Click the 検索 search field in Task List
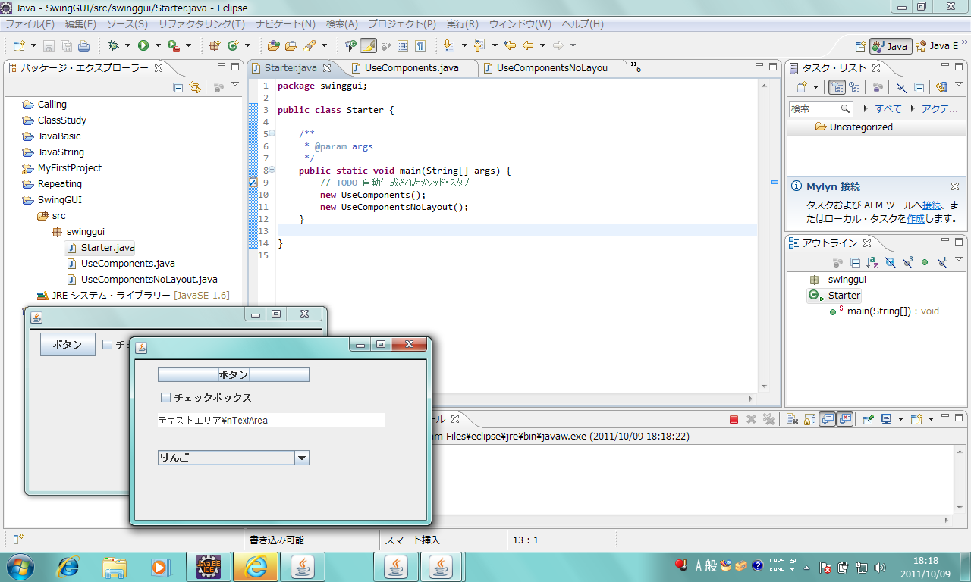The height and width of the screenshot is (582, 971). [x=815, y=108]
